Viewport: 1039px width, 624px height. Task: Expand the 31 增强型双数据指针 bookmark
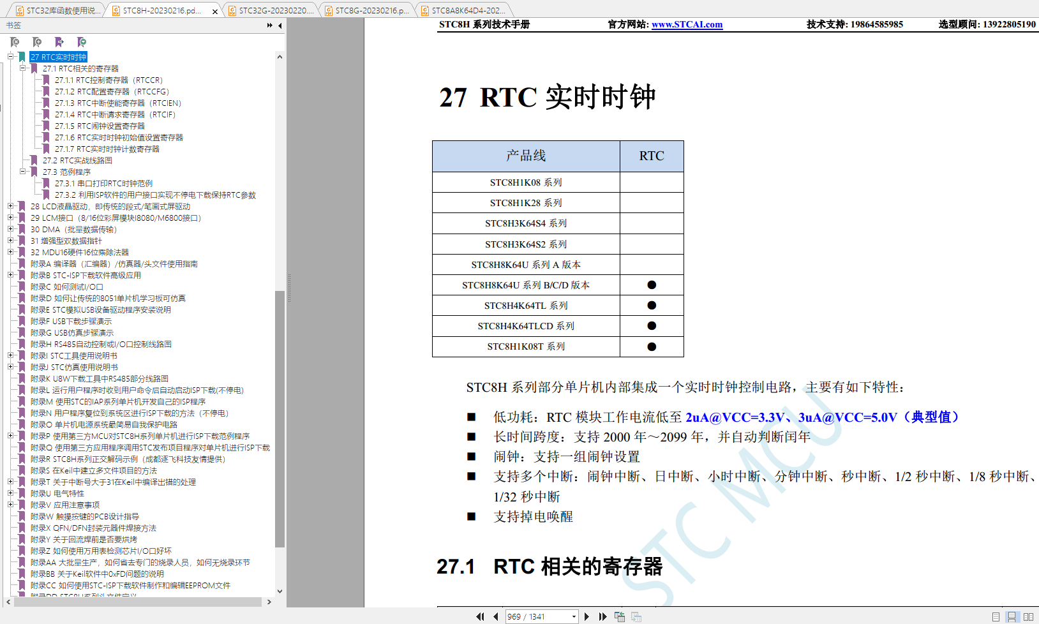tap(10, 241)
